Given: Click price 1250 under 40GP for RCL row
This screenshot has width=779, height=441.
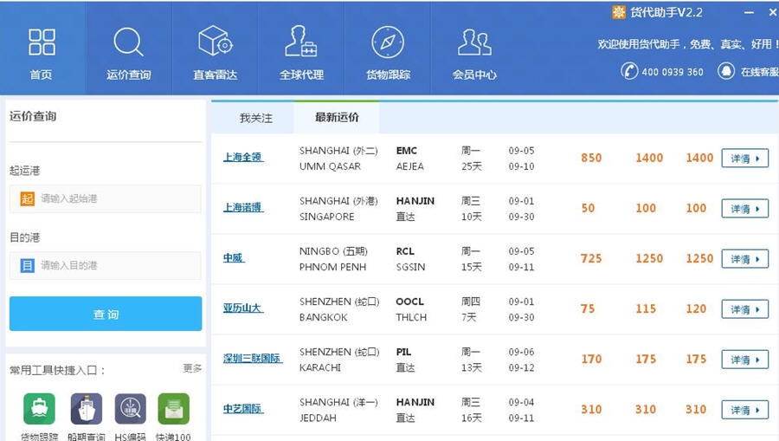Looking at the screenshot, I should [x=649, y=258].
